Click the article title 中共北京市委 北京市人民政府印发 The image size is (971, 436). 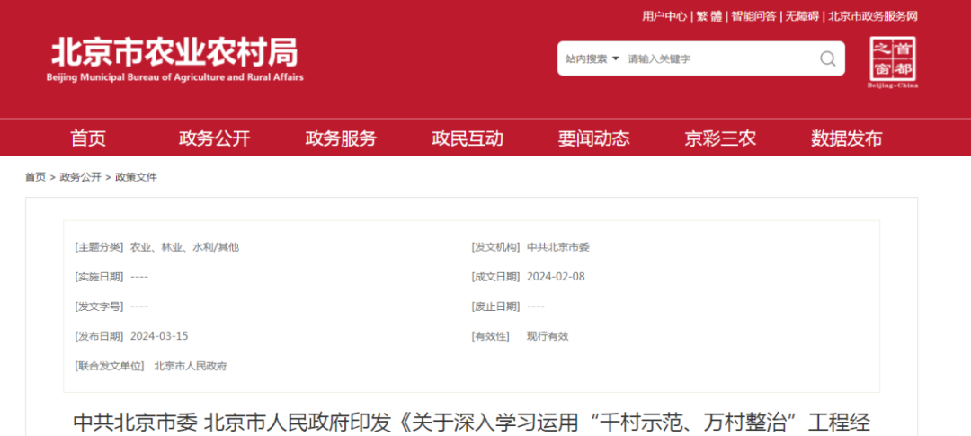click(x=472, y=423)
